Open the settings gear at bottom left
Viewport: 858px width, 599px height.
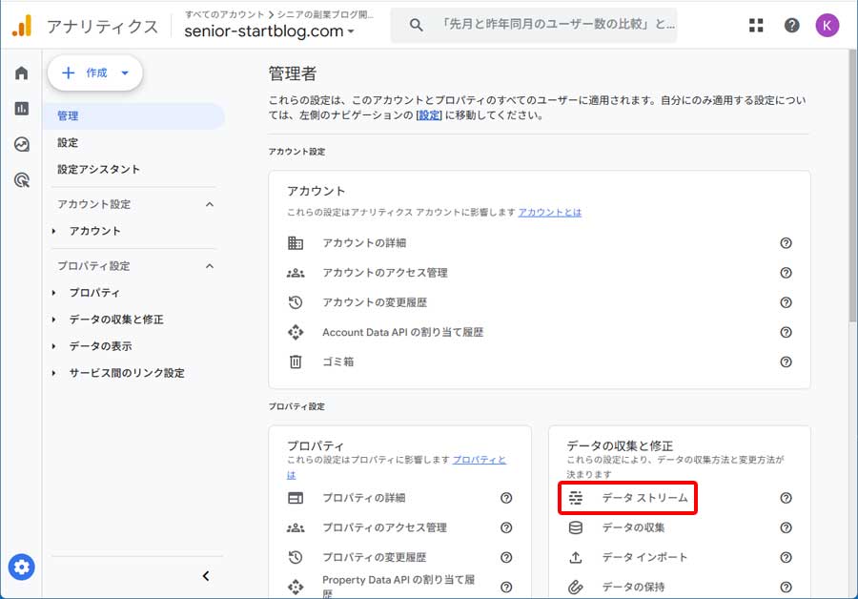pyautogui.click(x=21, y=567)
